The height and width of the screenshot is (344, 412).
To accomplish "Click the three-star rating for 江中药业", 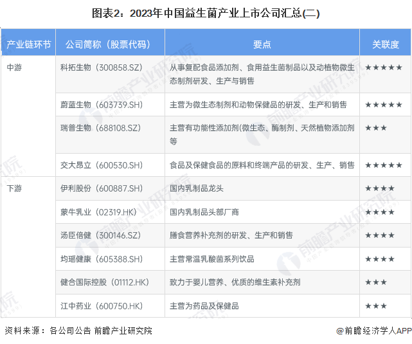I will pyautogui.click(x=376, y=306).
